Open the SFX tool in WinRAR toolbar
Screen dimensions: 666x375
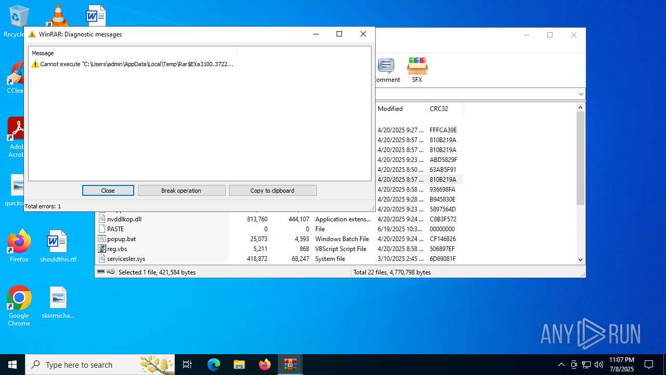click(x=417, y=70)
